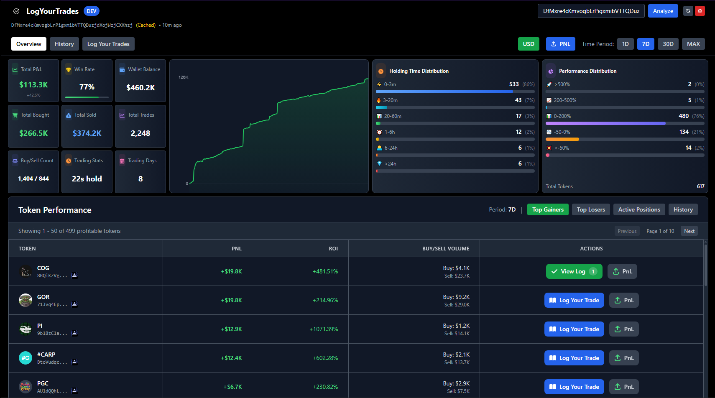Open the History tab at the top
The width and height of the screenshot is (715, 398).
pyautogui.click(x=64, y=44)
